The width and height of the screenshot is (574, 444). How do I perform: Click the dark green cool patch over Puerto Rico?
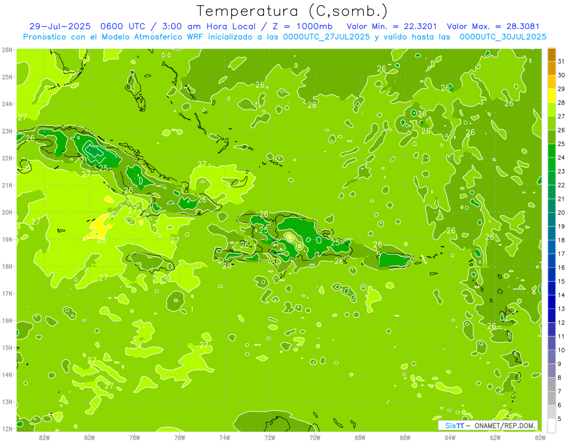(x=394, y=260)
